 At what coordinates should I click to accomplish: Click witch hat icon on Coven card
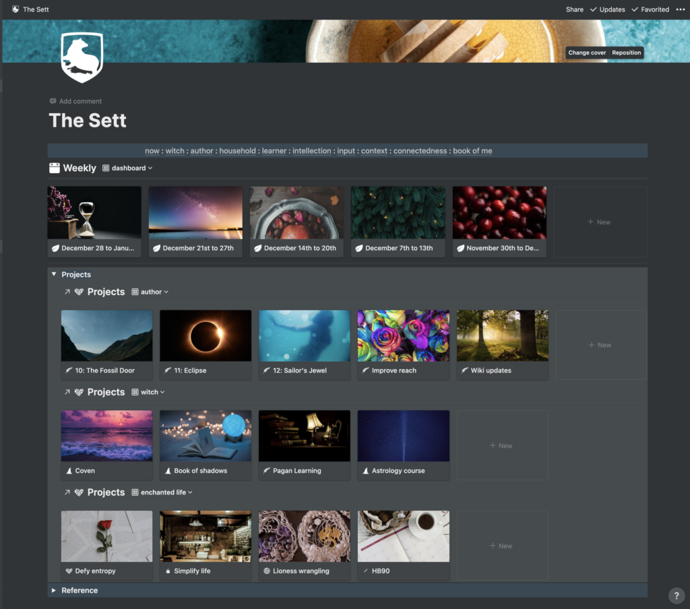pyautogui.click(x=69, y=471)
